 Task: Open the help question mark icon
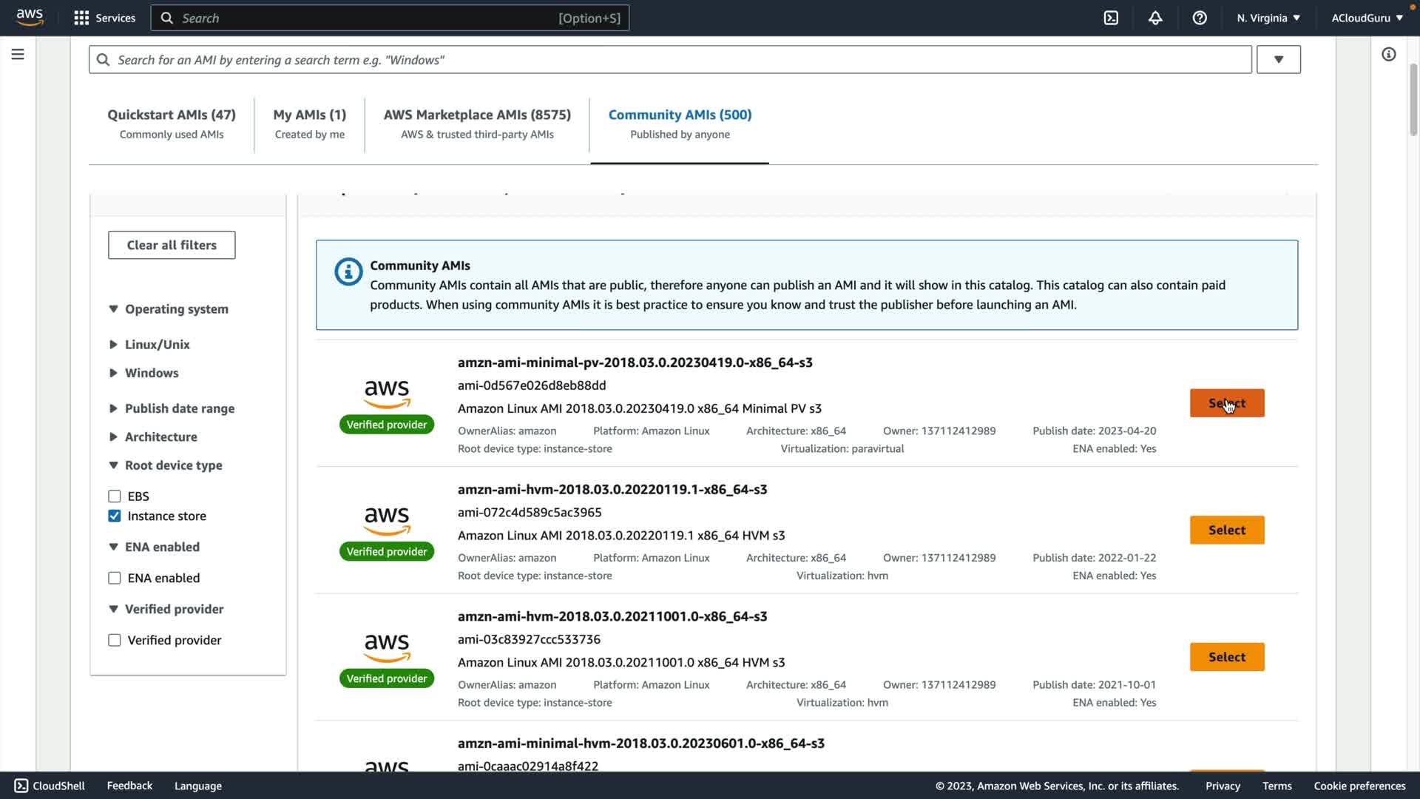pyautogui.click(x=1200, y=18)
